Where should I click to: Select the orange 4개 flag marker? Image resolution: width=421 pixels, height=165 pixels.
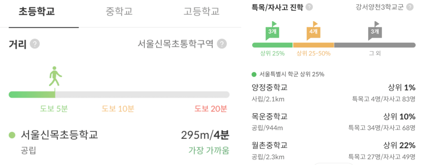click(x=313, y=31)
